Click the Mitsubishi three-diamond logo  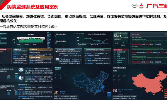click(141, 6)
